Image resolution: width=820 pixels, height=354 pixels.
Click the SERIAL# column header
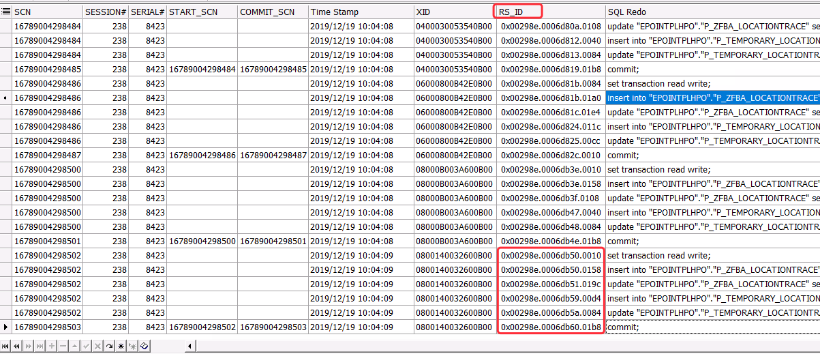147,12
